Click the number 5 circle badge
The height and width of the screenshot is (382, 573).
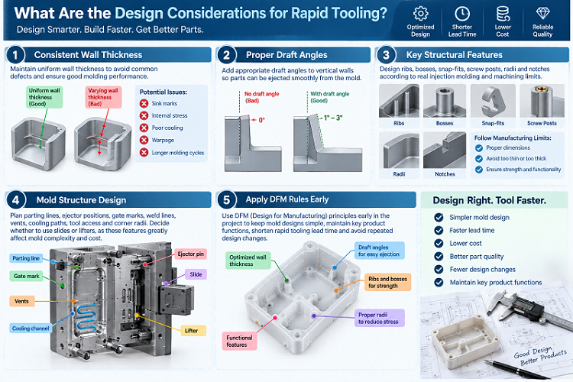pyautogui.click(x=227, y=200)
